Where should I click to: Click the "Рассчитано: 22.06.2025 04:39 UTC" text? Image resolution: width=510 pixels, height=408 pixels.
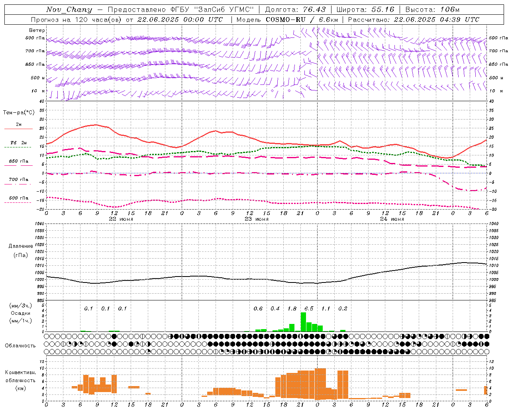[414, 20]
